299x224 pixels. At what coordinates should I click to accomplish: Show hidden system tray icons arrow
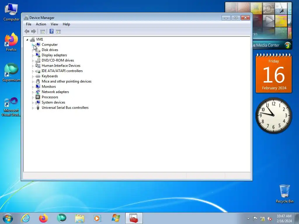248,219
